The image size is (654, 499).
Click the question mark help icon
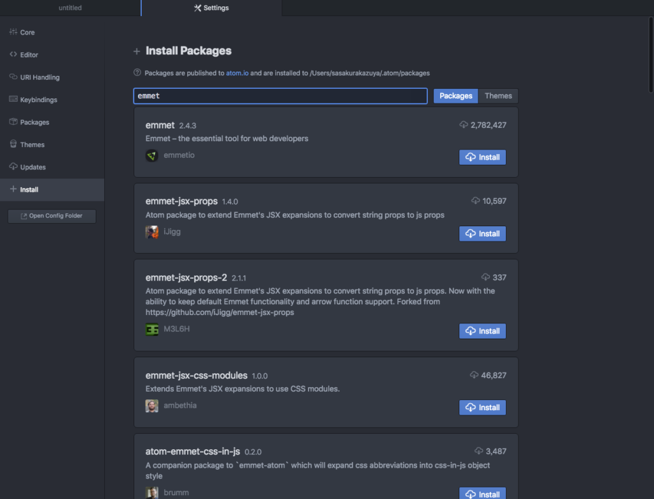point(137,73)
